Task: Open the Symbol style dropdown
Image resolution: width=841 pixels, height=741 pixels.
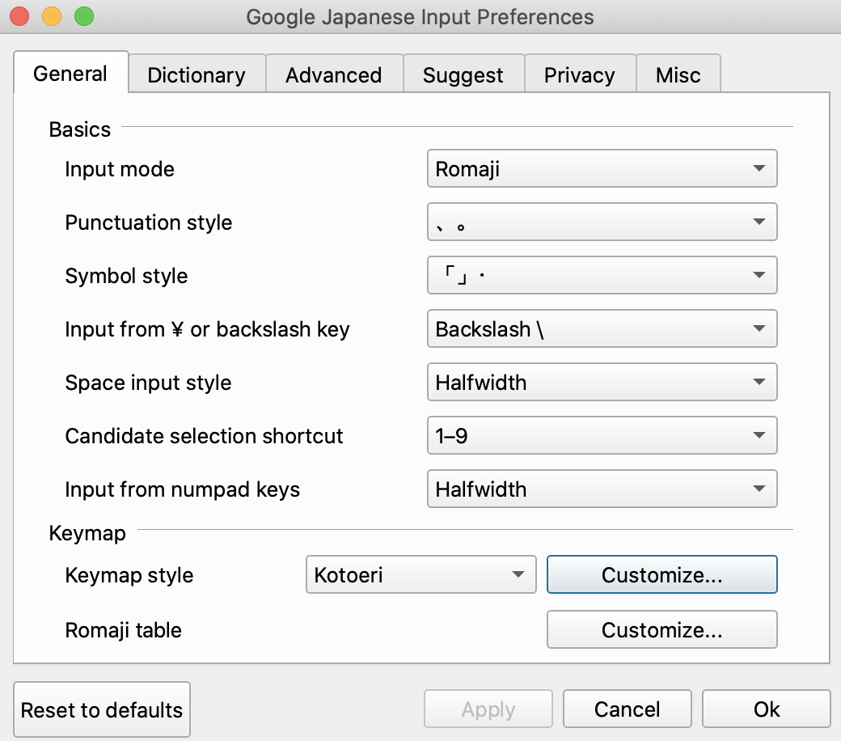Action: tap(602, 275)
